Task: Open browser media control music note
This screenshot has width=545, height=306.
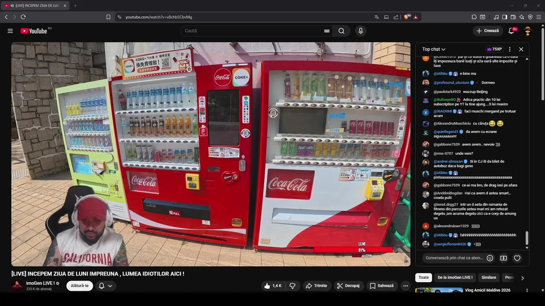Action: coord(496,17)
